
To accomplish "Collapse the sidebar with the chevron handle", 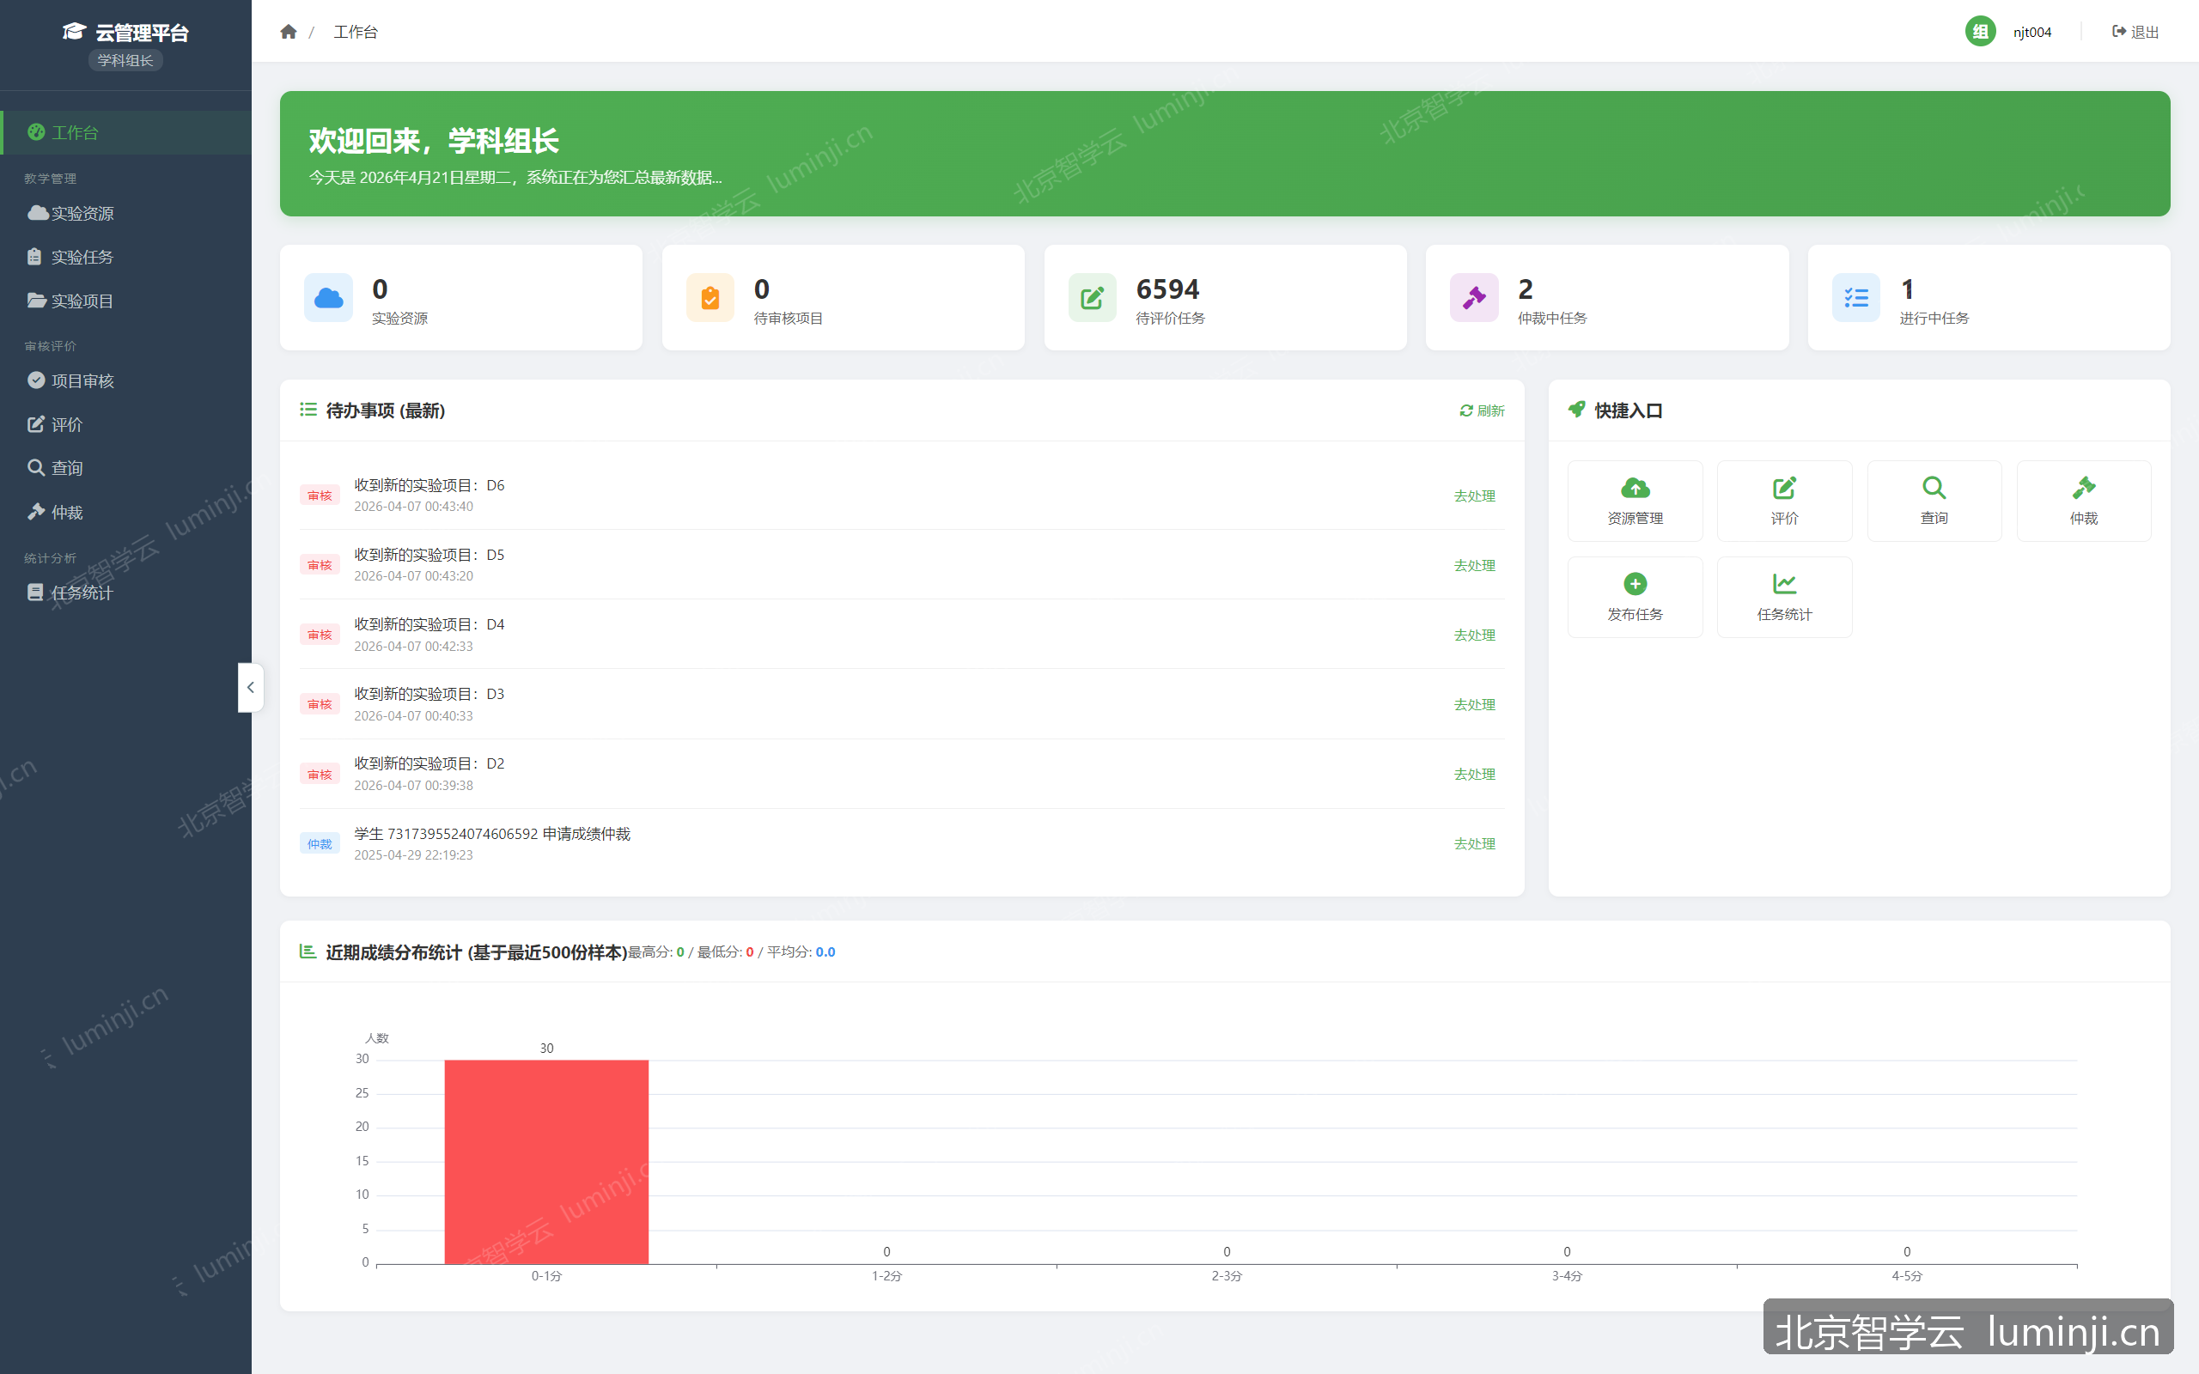I will point(250,687).
